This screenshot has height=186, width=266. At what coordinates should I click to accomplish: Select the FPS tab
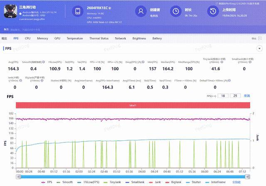pyautogui.click(x=16, y=39)
